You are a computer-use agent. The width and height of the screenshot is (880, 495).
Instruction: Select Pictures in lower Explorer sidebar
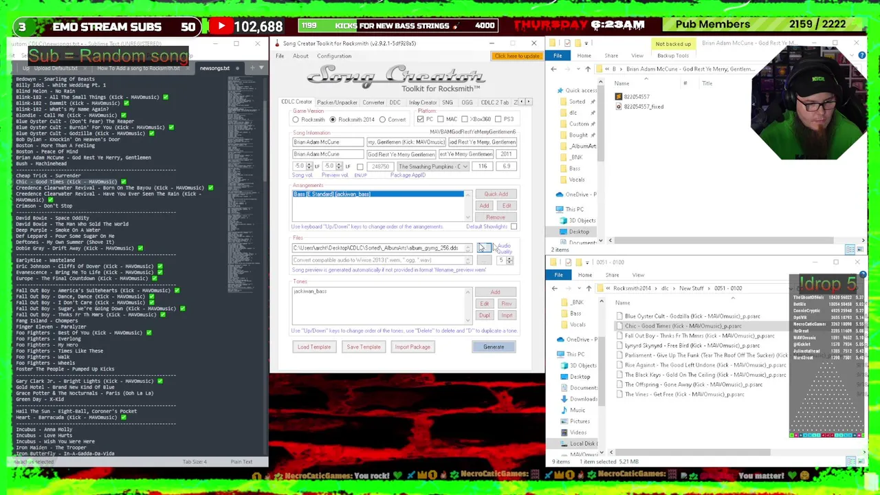click(x=580, y=421)
